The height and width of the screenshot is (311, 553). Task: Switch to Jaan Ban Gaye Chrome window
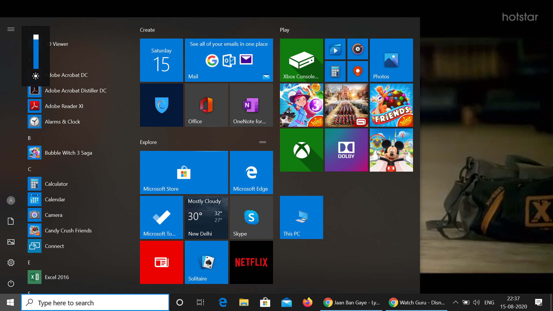click(351, 302)
